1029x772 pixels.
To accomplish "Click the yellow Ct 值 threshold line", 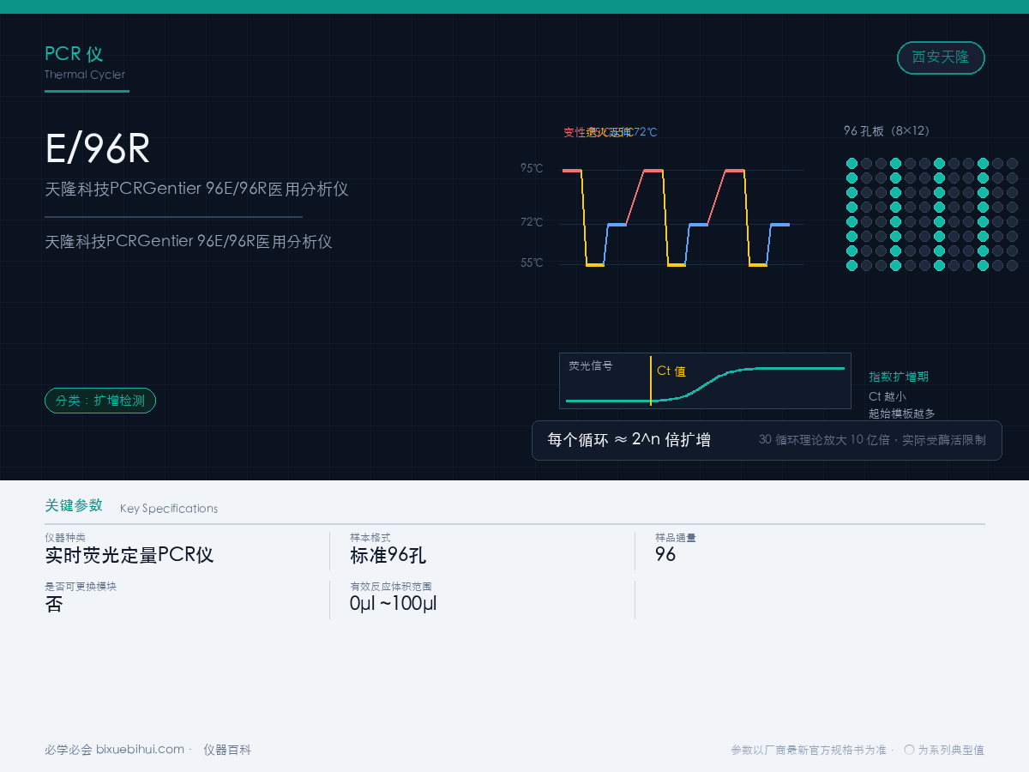I will click(x=651, y=381).
